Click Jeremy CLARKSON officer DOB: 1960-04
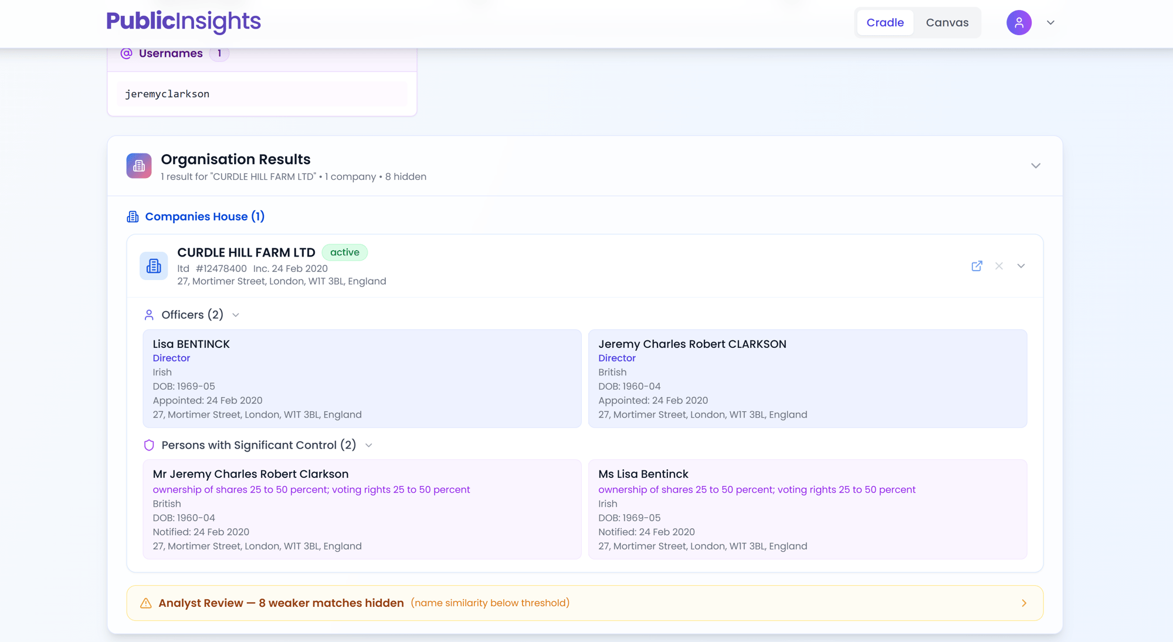This screenshot has width=1173, height=642. [x=629, y=387]
